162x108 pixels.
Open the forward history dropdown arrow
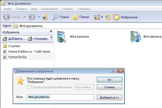[x=39, y=17]
